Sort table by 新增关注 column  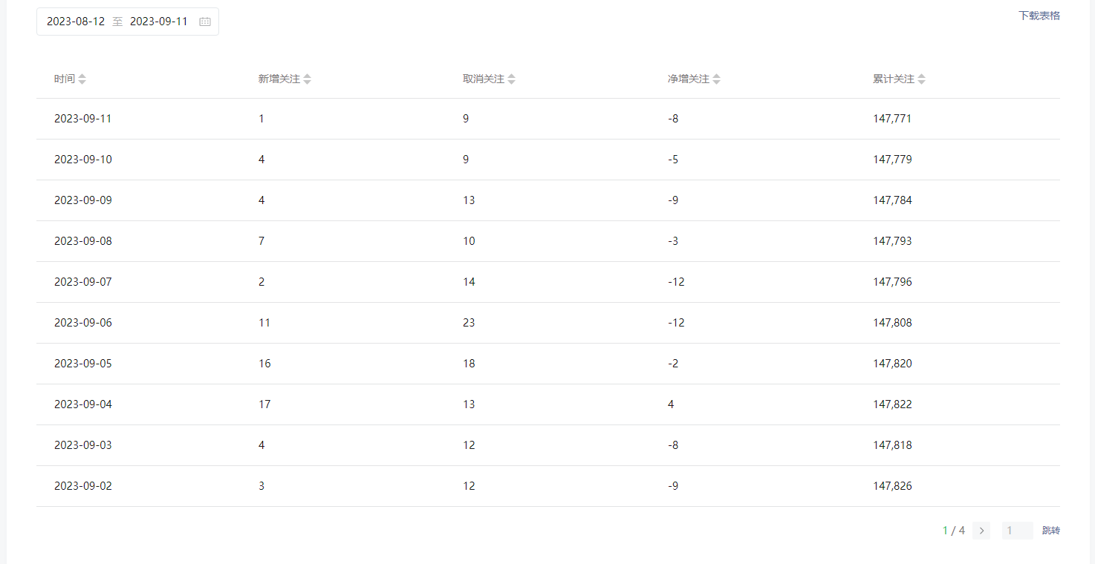tap(307, 79)
